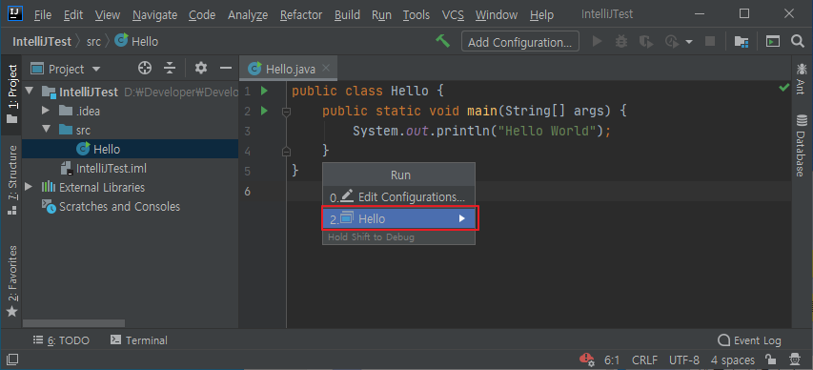Toggle tool window bars icon bottom-left

pos(11,360)
